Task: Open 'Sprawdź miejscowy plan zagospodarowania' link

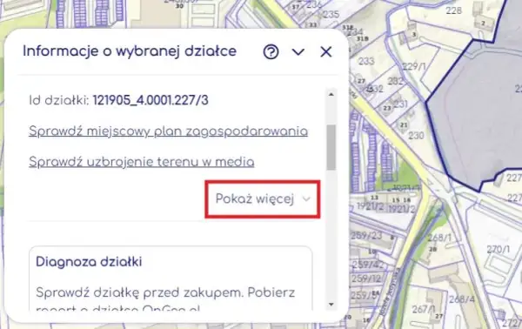Action: 168,131
